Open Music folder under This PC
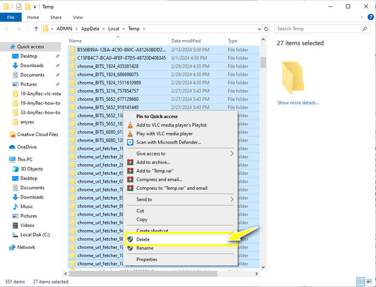The image size is (376, 287). [23, 206]
